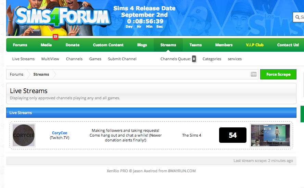Open the services link
The image size is (304, 188).
point(235,59)
